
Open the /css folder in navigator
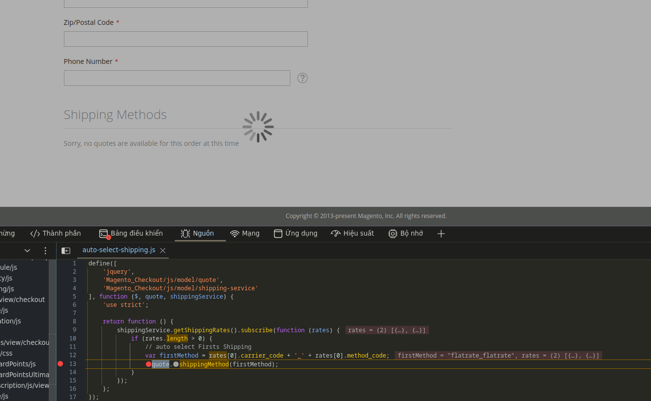[x=6, y=353]
